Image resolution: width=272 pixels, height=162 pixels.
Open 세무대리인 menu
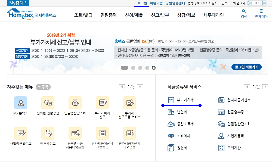214,15
